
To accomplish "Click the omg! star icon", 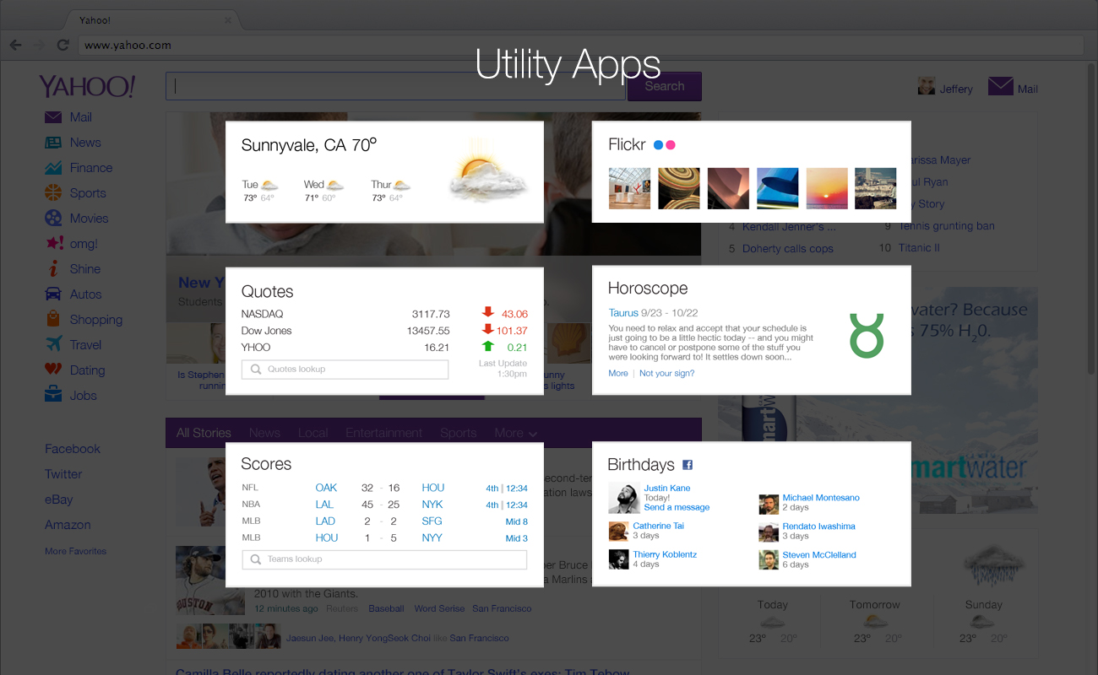I will coord(54,244).
